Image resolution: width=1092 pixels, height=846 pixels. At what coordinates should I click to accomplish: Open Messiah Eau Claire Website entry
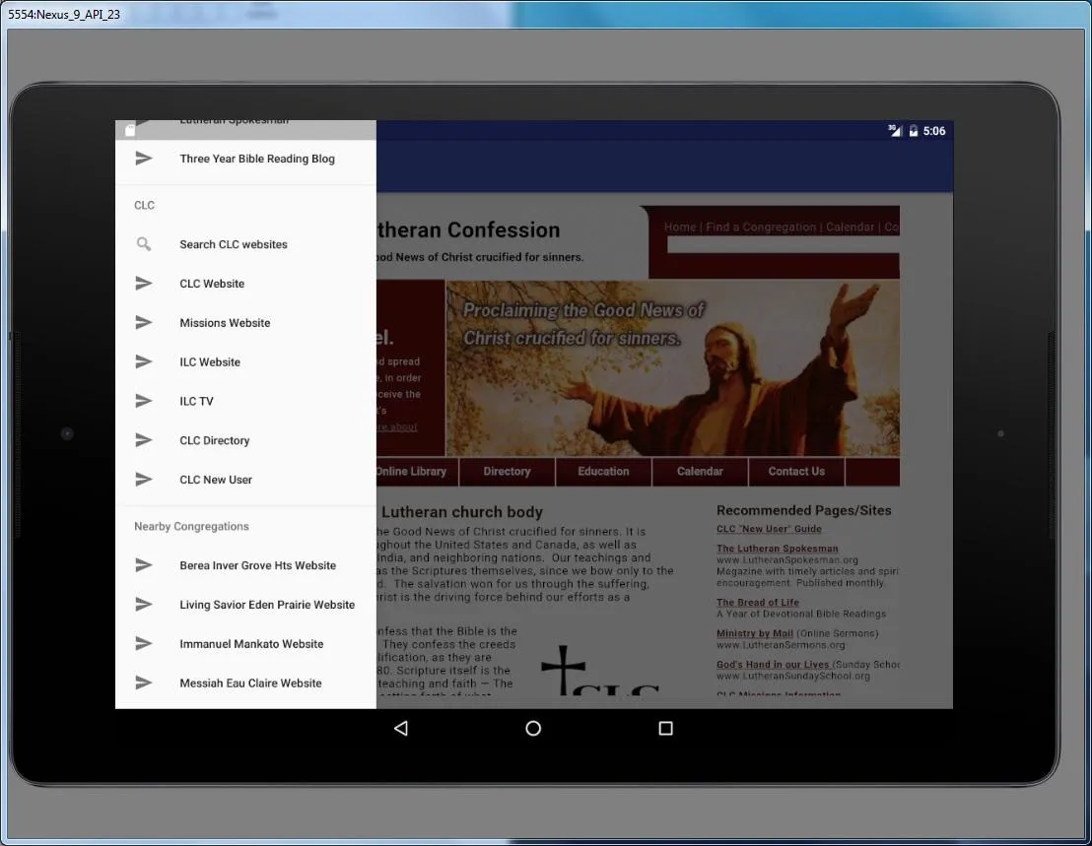point(245,683)
